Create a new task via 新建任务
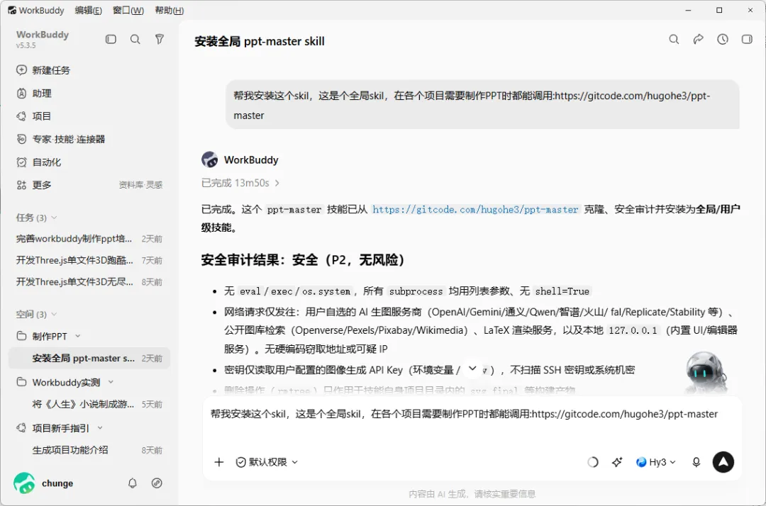 pos(43,70)
